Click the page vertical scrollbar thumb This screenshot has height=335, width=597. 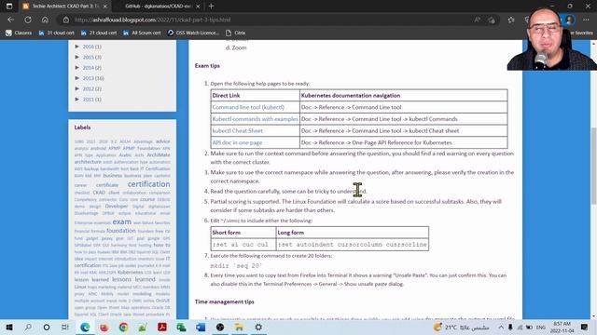click(x=593, y=167)
